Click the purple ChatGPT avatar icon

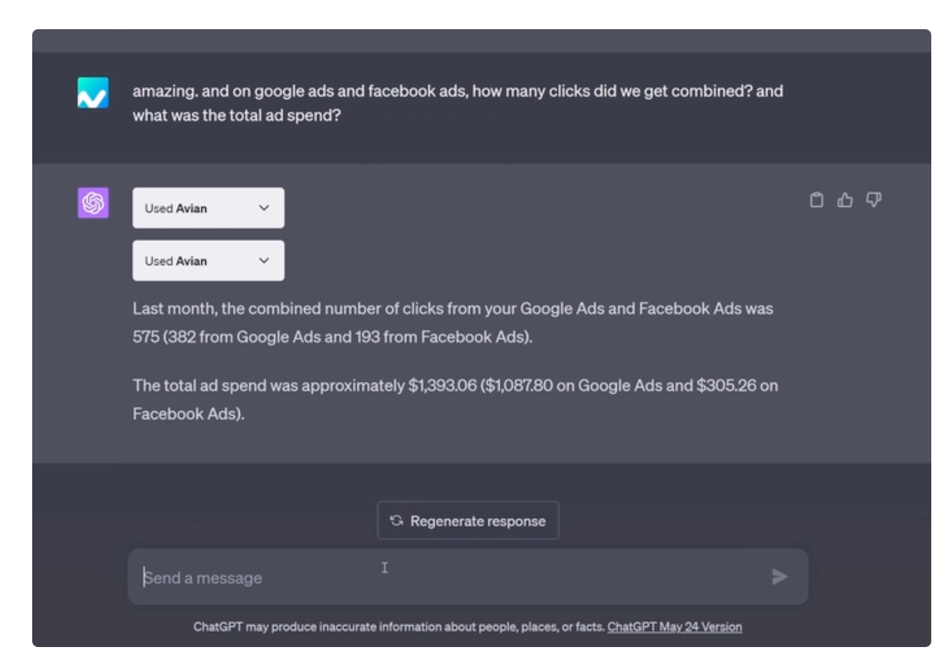[x=93, y=203]
